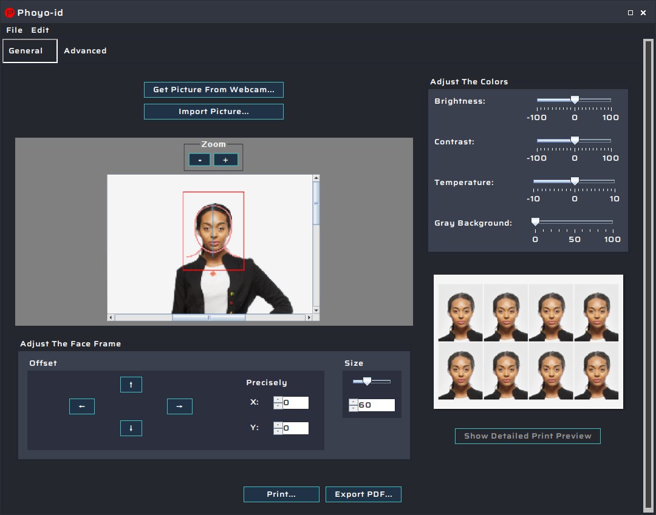The width and height of the screenshot is (656, 515).
Task: Open the Edit menu
Action: (x=40, y=30)
